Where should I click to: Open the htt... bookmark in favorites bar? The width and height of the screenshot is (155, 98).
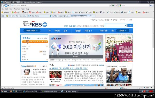[53, 12]
